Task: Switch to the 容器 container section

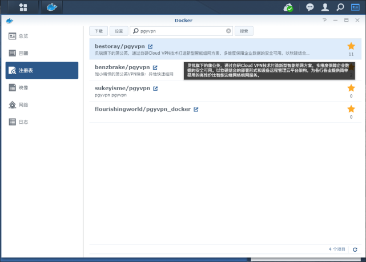Action: coord(42,53)
